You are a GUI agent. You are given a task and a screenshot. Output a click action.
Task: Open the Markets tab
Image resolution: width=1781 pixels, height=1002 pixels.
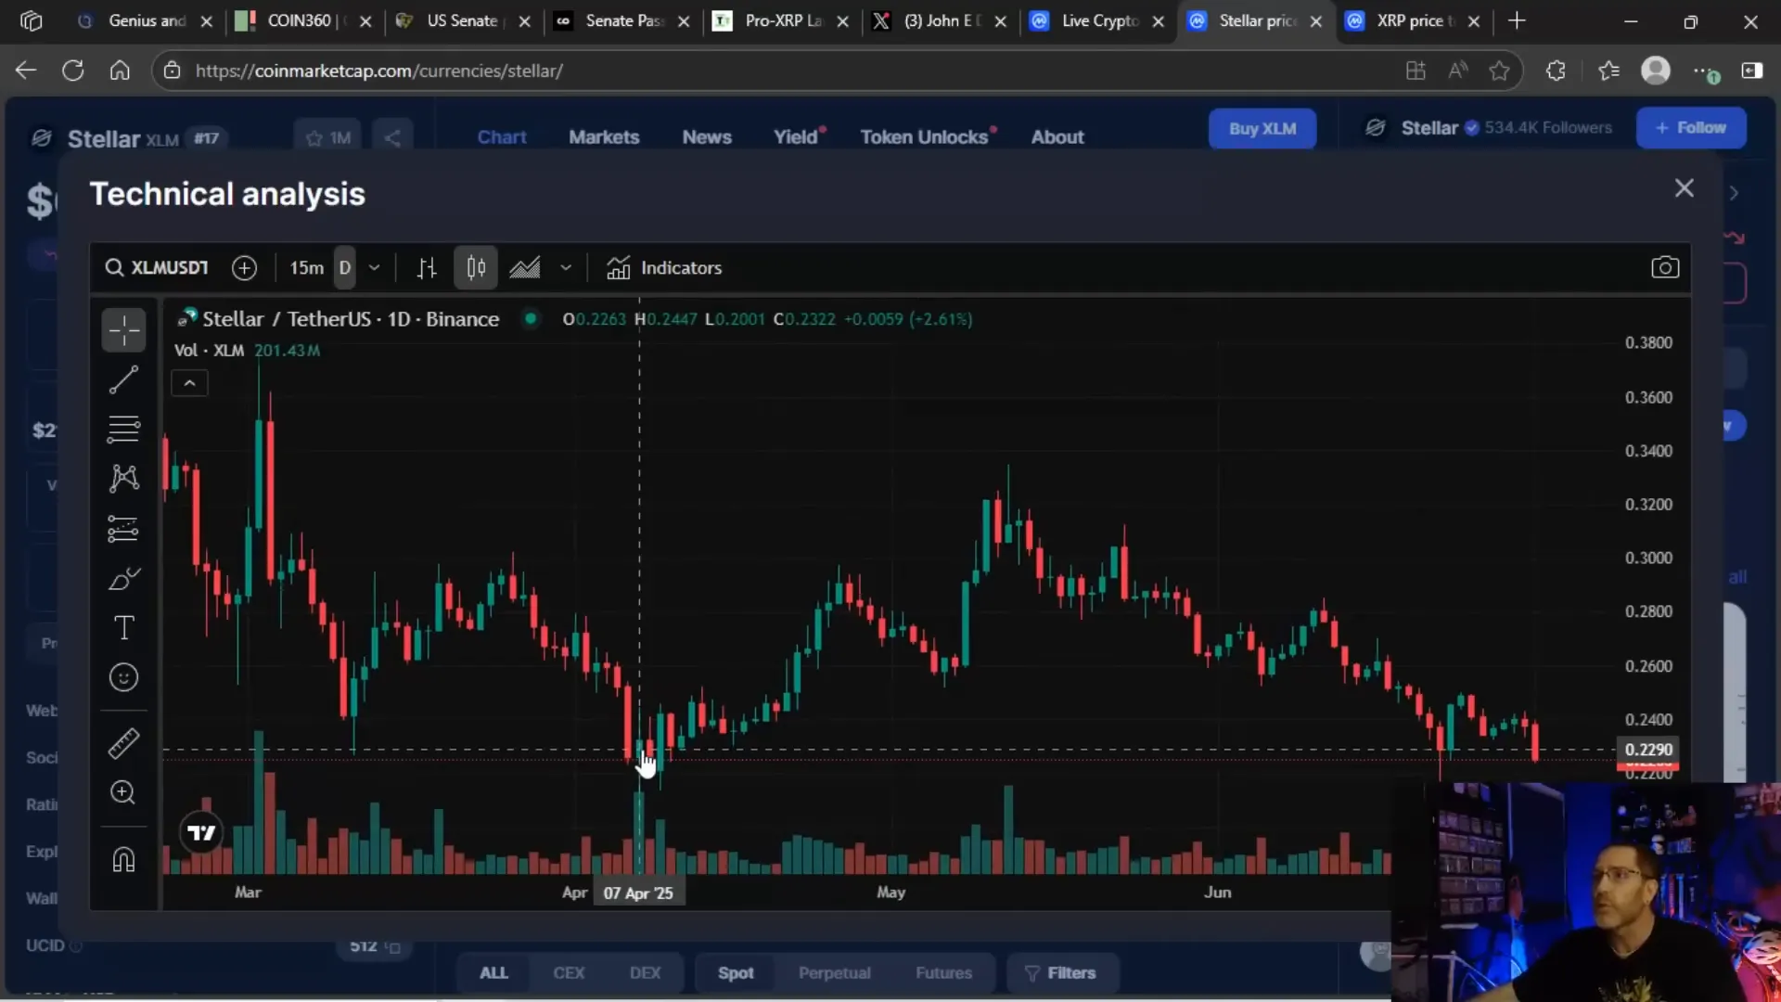point(604,137)
